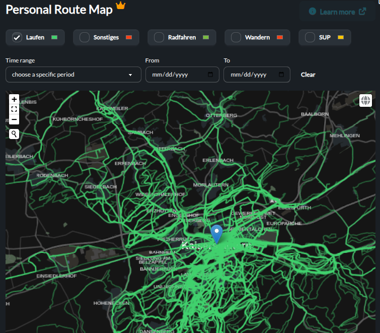Zoom out of the route map
This screenshot has height=333, width=380.
14,119
